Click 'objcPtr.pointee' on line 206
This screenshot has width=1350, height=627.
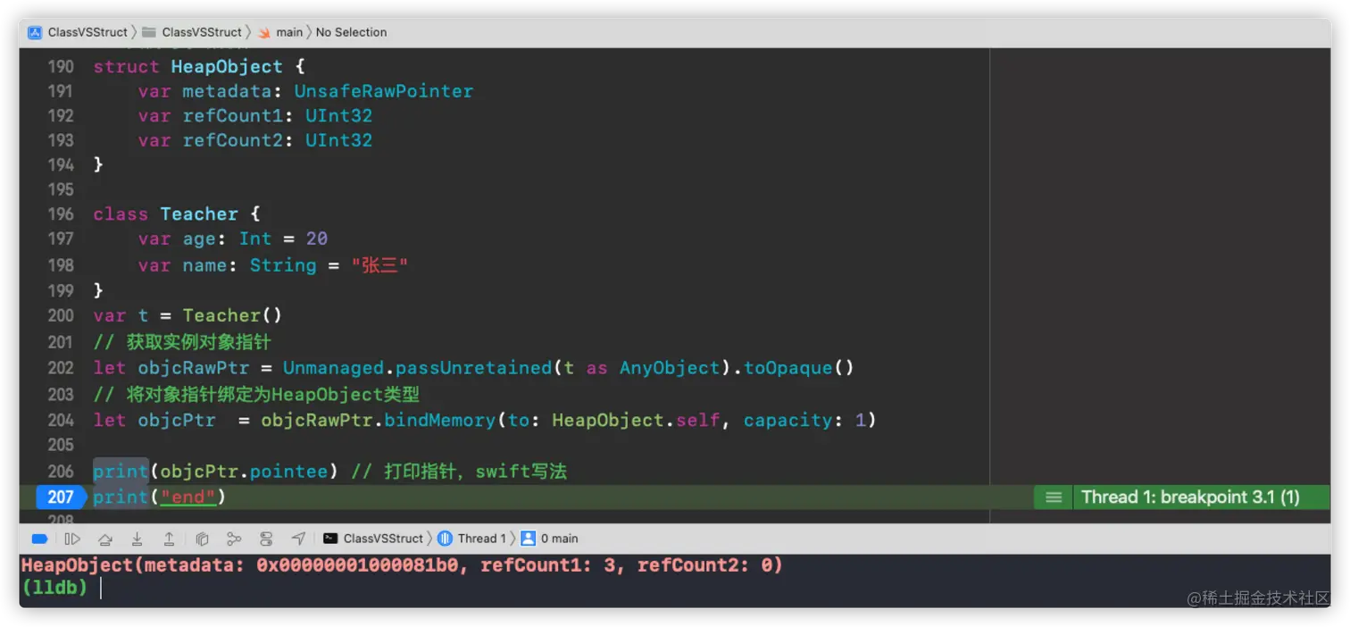pos(244,471)
